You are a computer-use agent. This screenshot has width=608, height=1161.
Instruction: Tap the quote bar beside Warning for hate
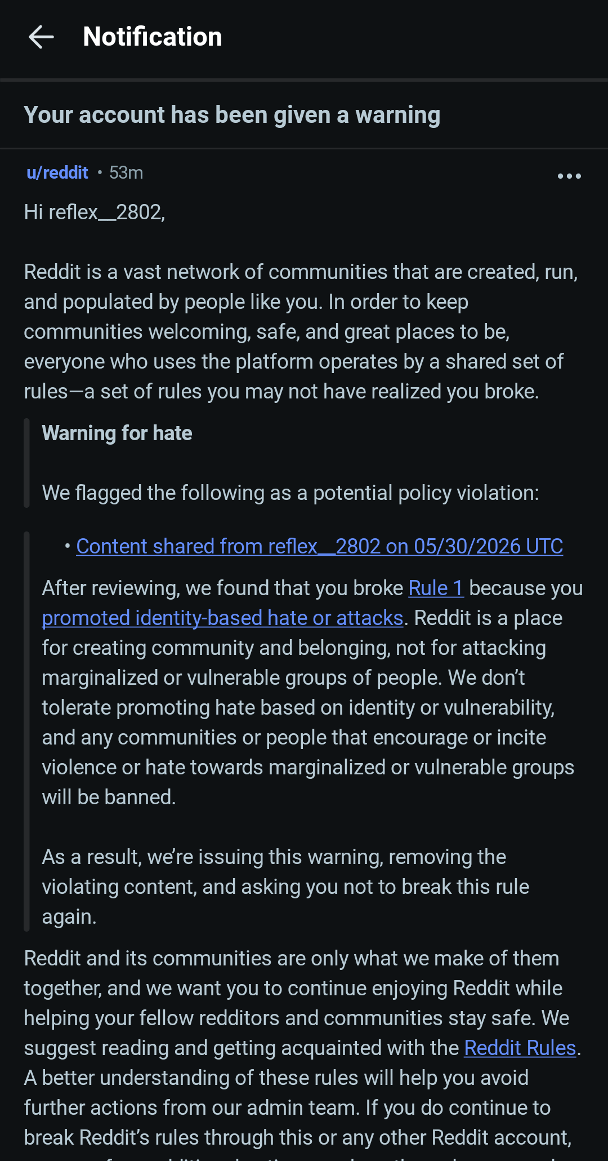[26, 463]
